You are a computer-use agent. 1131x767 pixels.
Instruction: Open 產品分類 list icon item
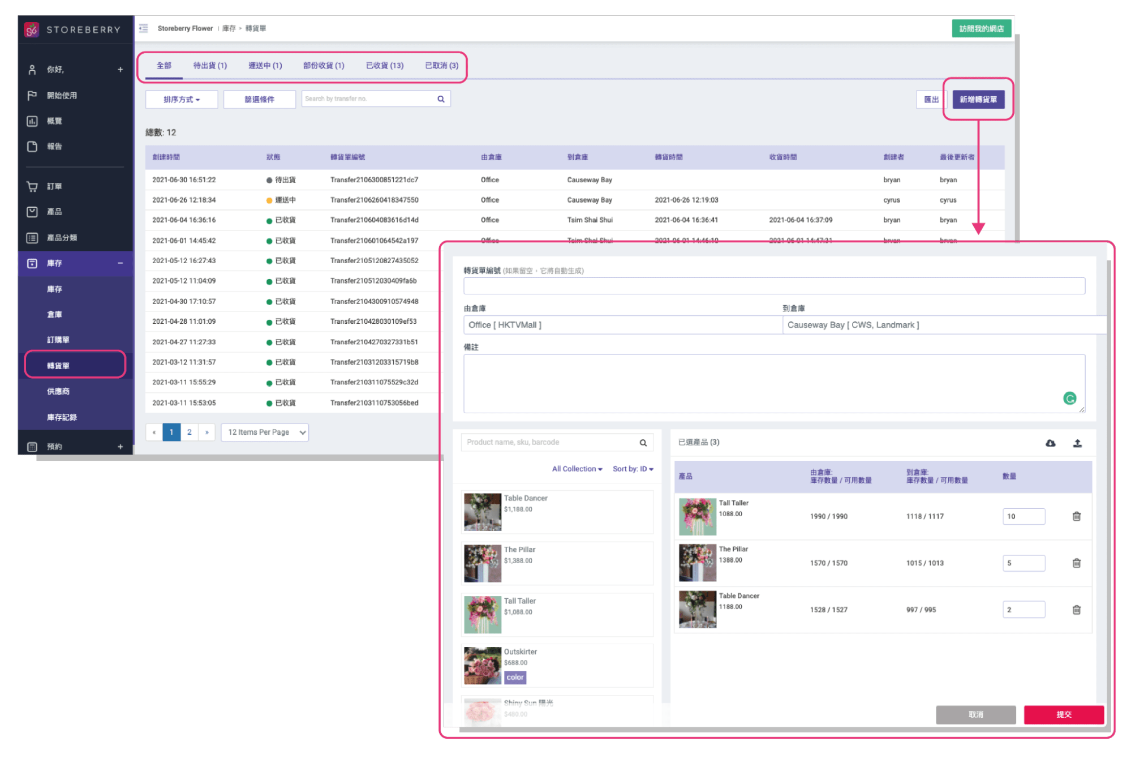(x=32, y=238)
